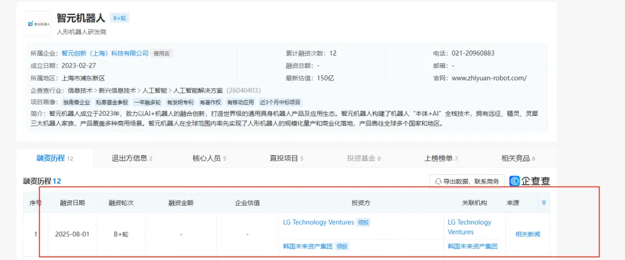Click B+轮 cell in financing table
The height and width of the screenshot is (260, 625).
[x=121, y=234]
